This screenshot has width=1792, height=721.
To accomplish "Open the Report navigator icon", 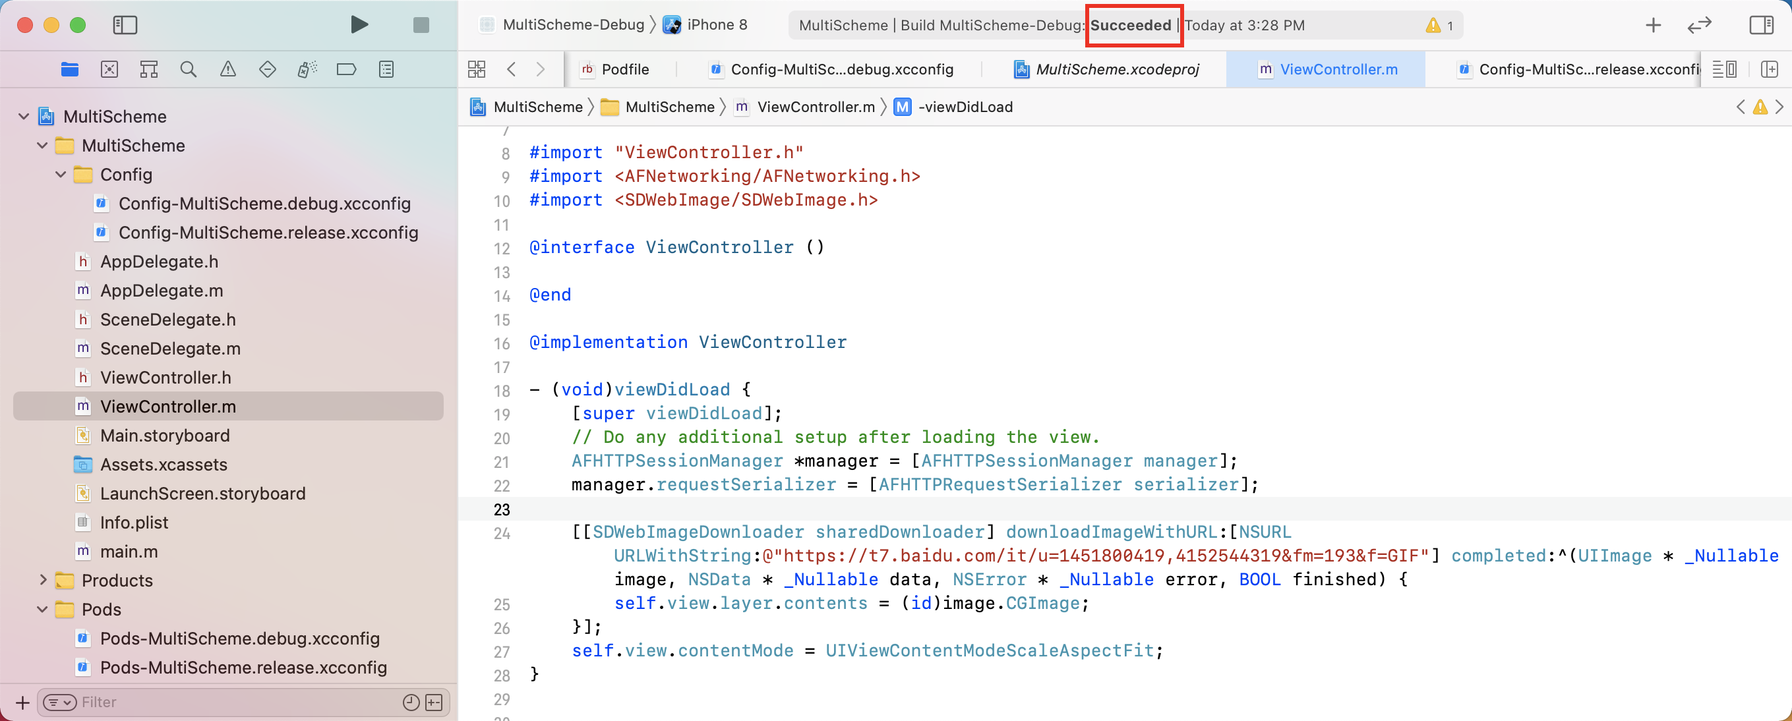I will pos(386,69).
